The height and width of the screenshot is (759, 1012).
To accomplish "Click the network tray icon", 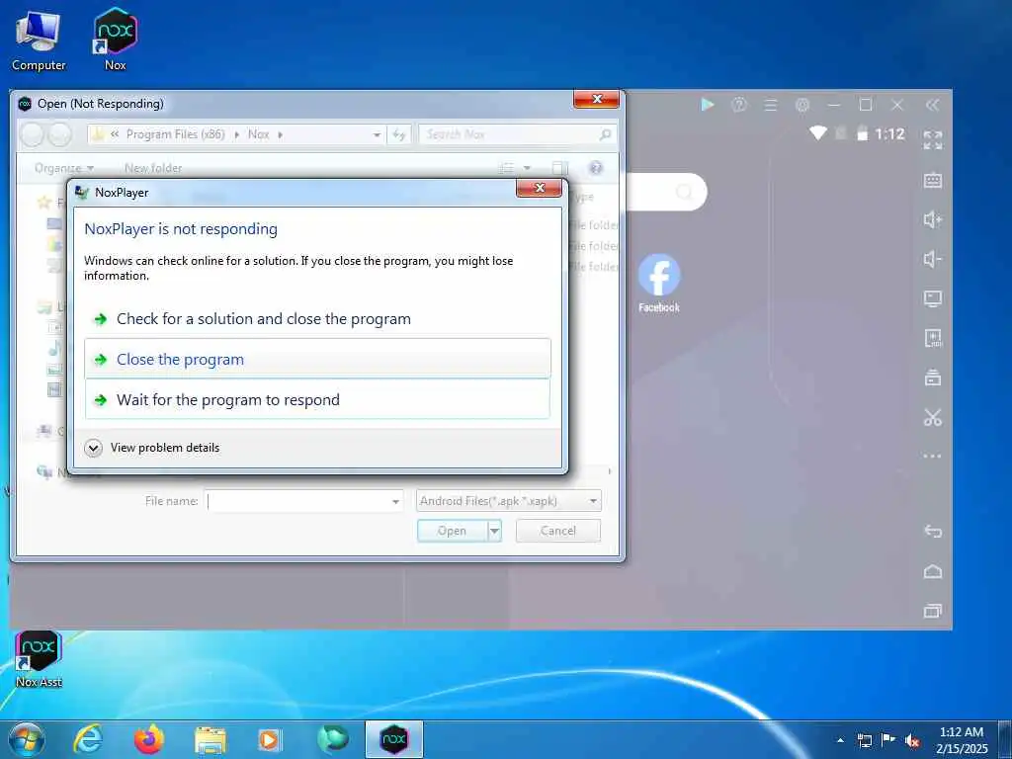I will click(864, 740).
